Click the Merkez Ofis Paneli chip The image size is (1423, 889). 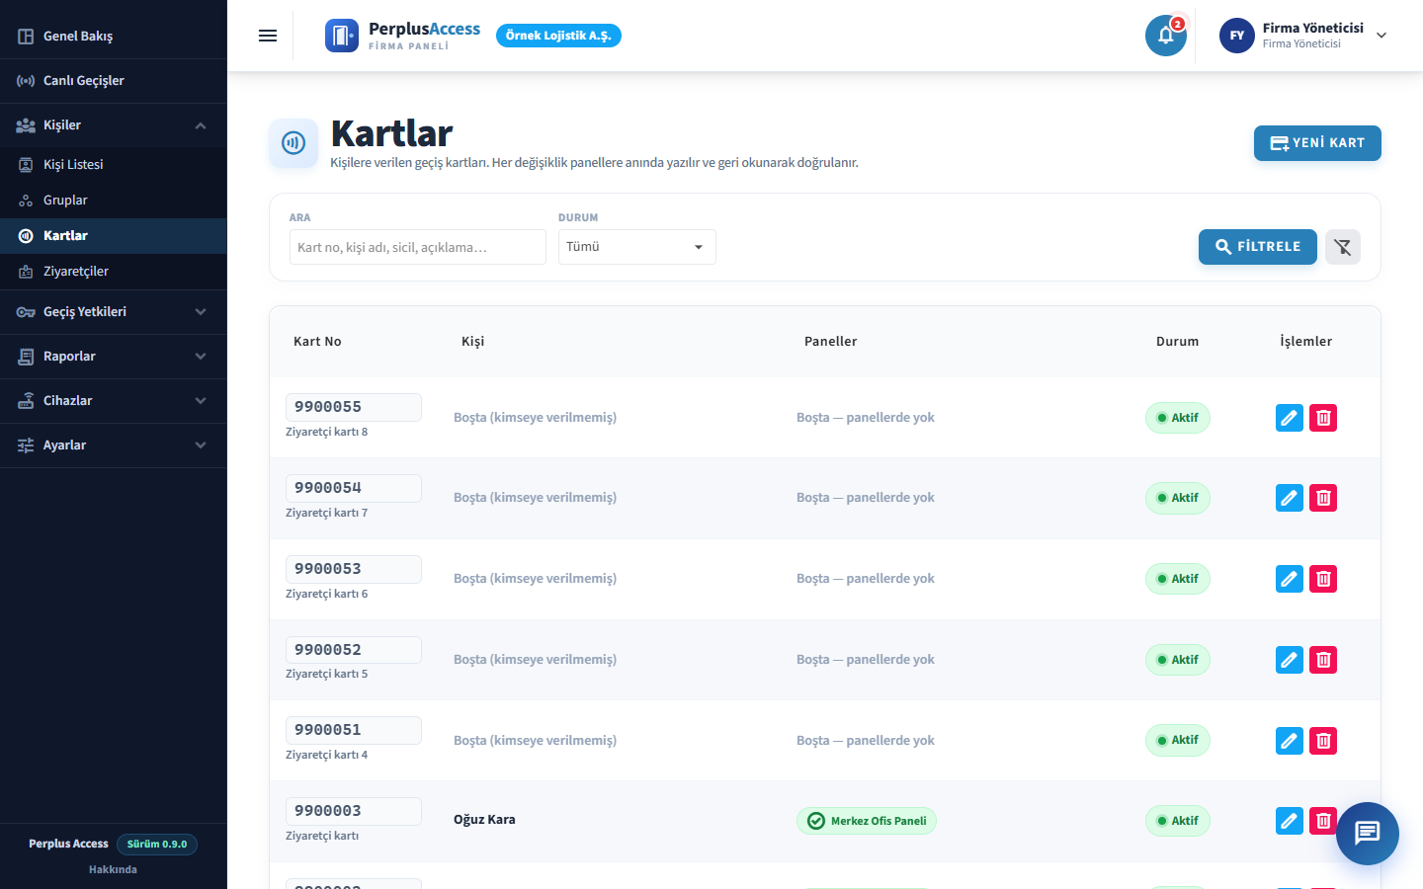point(867,821)
